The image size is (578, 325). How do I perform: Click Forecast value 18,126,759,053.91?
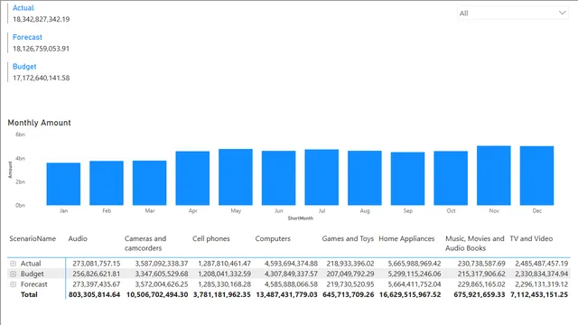[41, 49]
